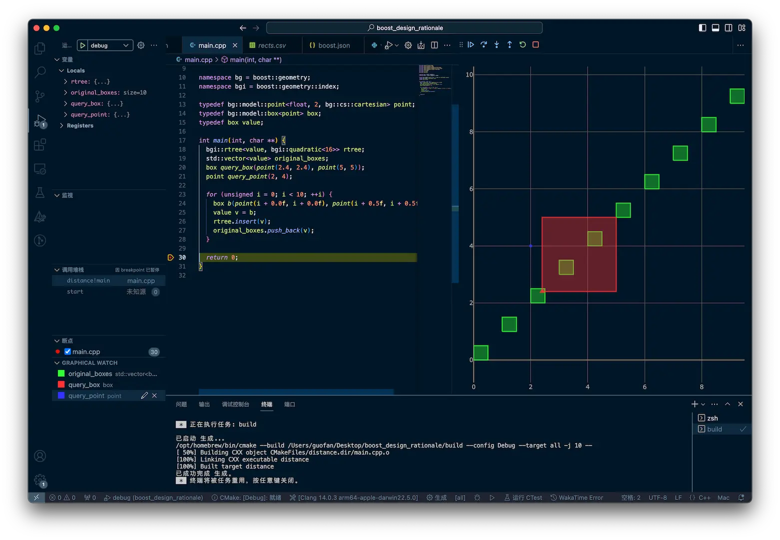
Task: Toggle the main.cpp breakpoint checkbox
Action: (x=67, y=351)
